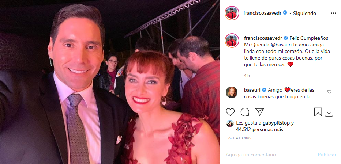This screenshot has height=164, width=341.
Task: Like the post with the heart icon
Action: click(x=230, y=112)
